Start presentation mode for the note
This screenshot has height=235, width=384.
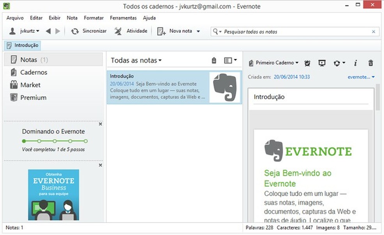tap(322, 63)
